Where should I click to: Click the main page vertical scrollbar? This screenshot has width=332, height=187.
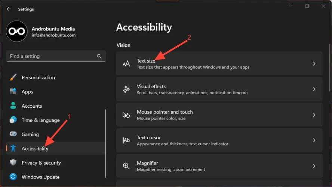coord(330,67)
